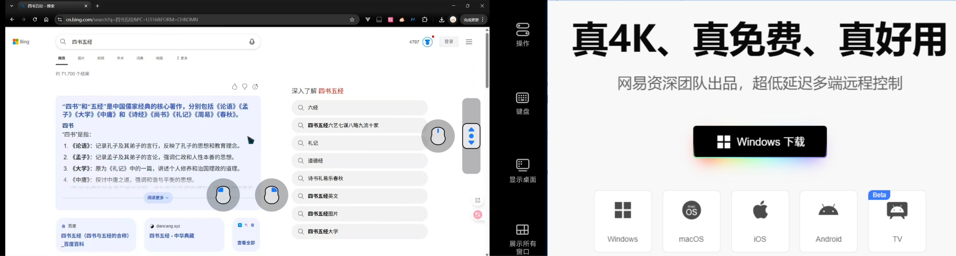Share the answer with the arrow icon

pos(255,87)
